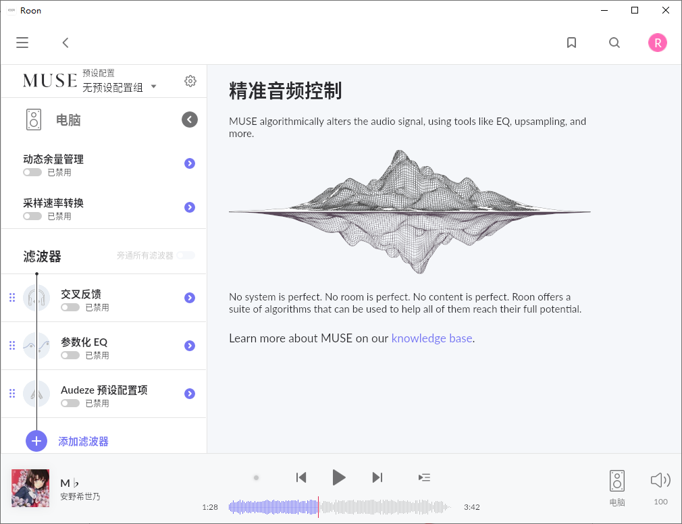
Task: Click the 交叉反馈 drag handle dots
Action: point(12,297)
